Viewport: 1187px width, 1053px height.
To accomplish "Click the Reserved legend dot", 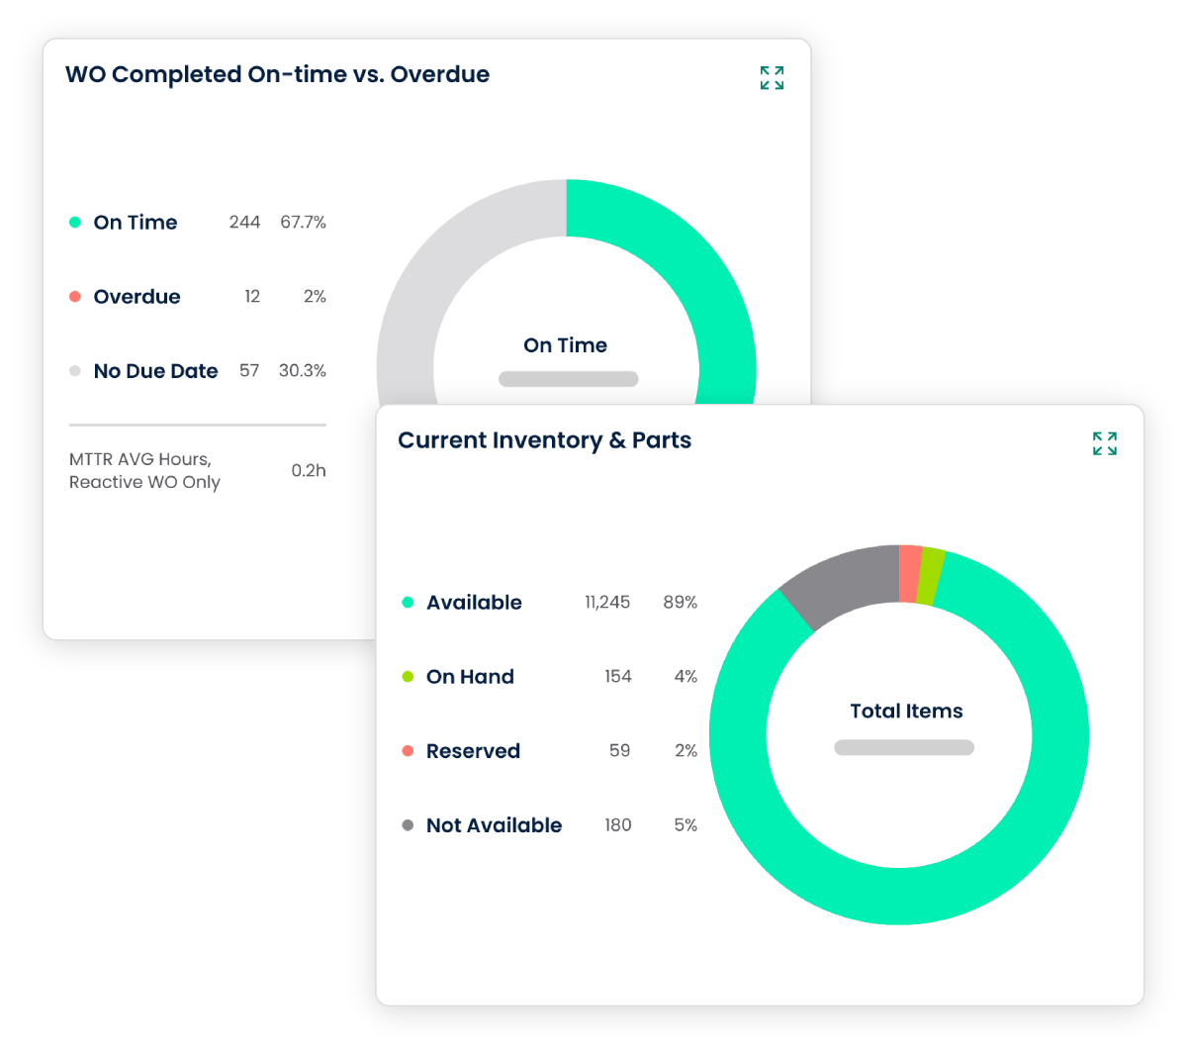I will pyautogui.click(x=408, y=750).
